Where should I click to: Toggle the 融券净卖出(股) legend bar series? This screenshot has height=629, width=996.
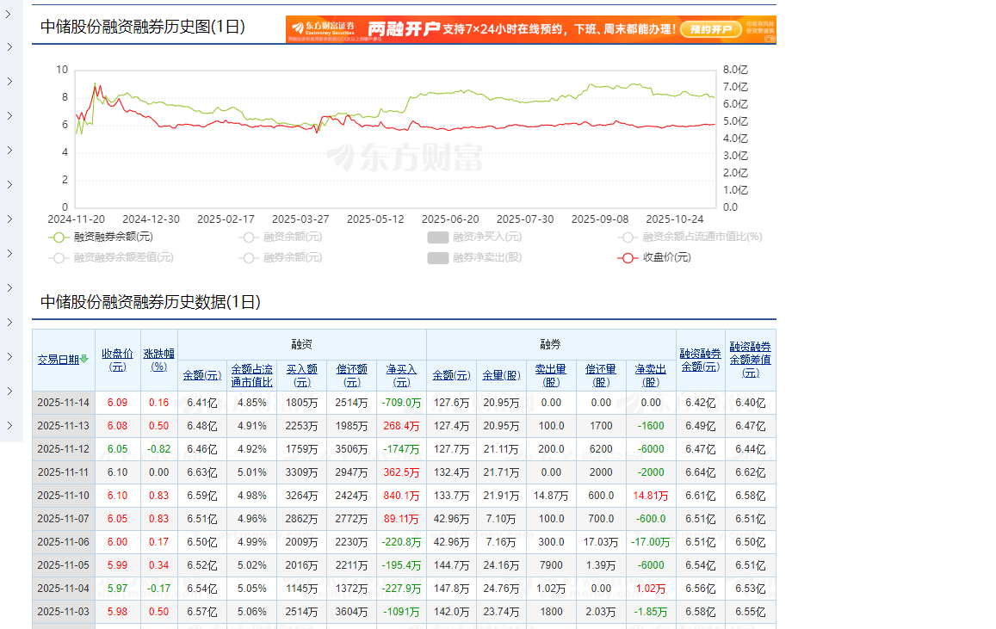[474, 257]
